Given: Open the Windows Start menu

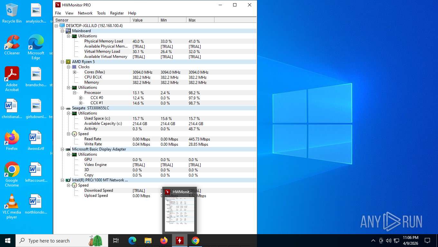Looking at the screenshot, I should (8, 241).
